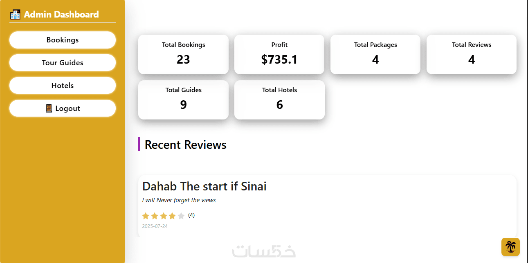This screenshot has width=528, height=263.
Task: Select the Total Packages card
Action: [375, 54]
